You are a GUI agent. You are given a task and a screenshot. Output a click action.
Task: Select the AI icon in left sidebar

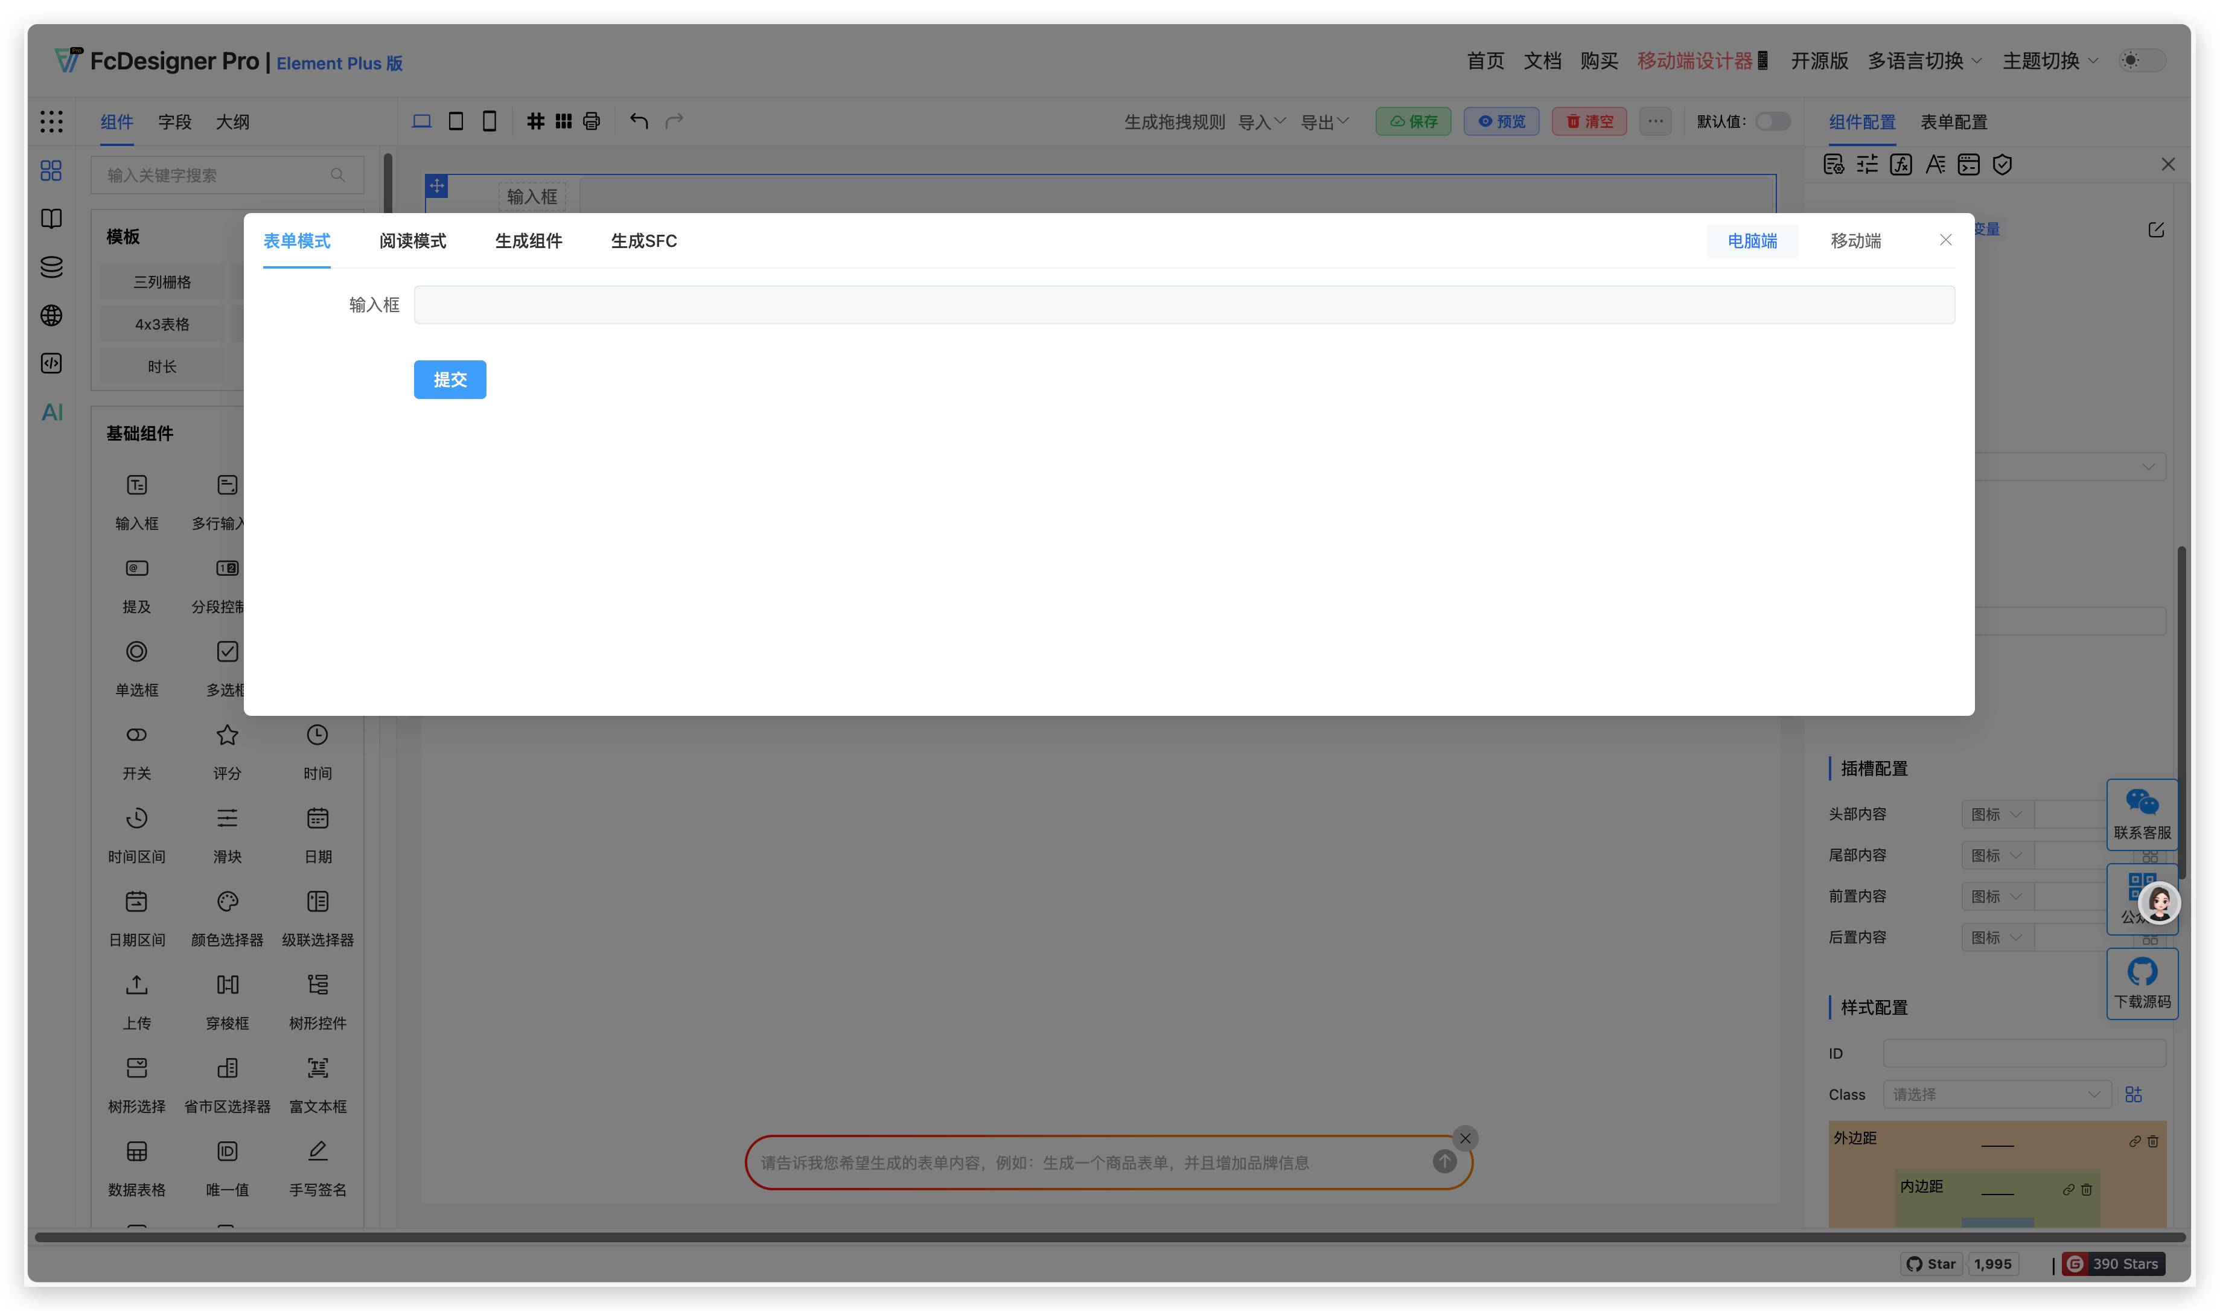51,412
